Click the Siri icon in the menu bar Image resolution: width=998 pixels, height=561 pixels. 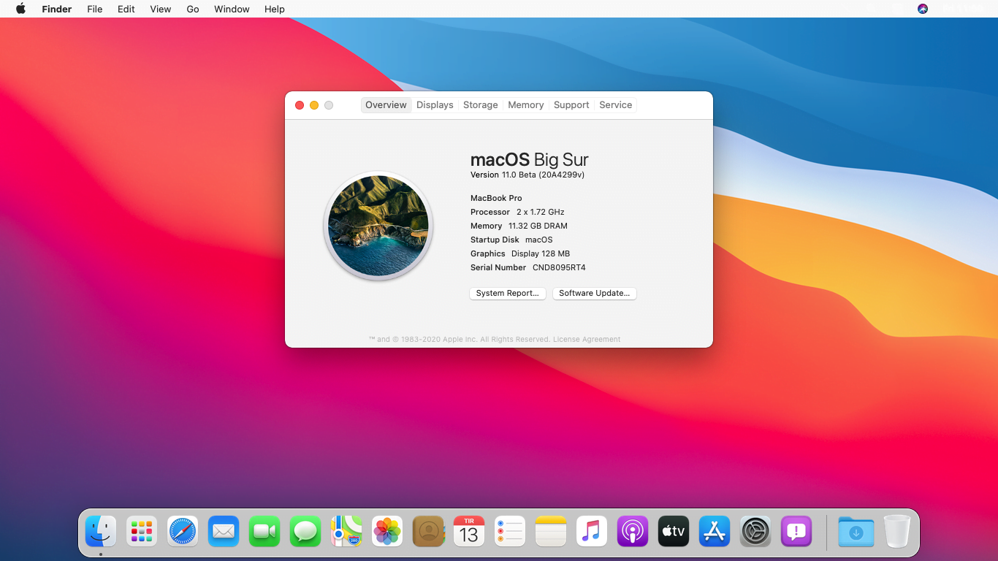coord(923,9)
